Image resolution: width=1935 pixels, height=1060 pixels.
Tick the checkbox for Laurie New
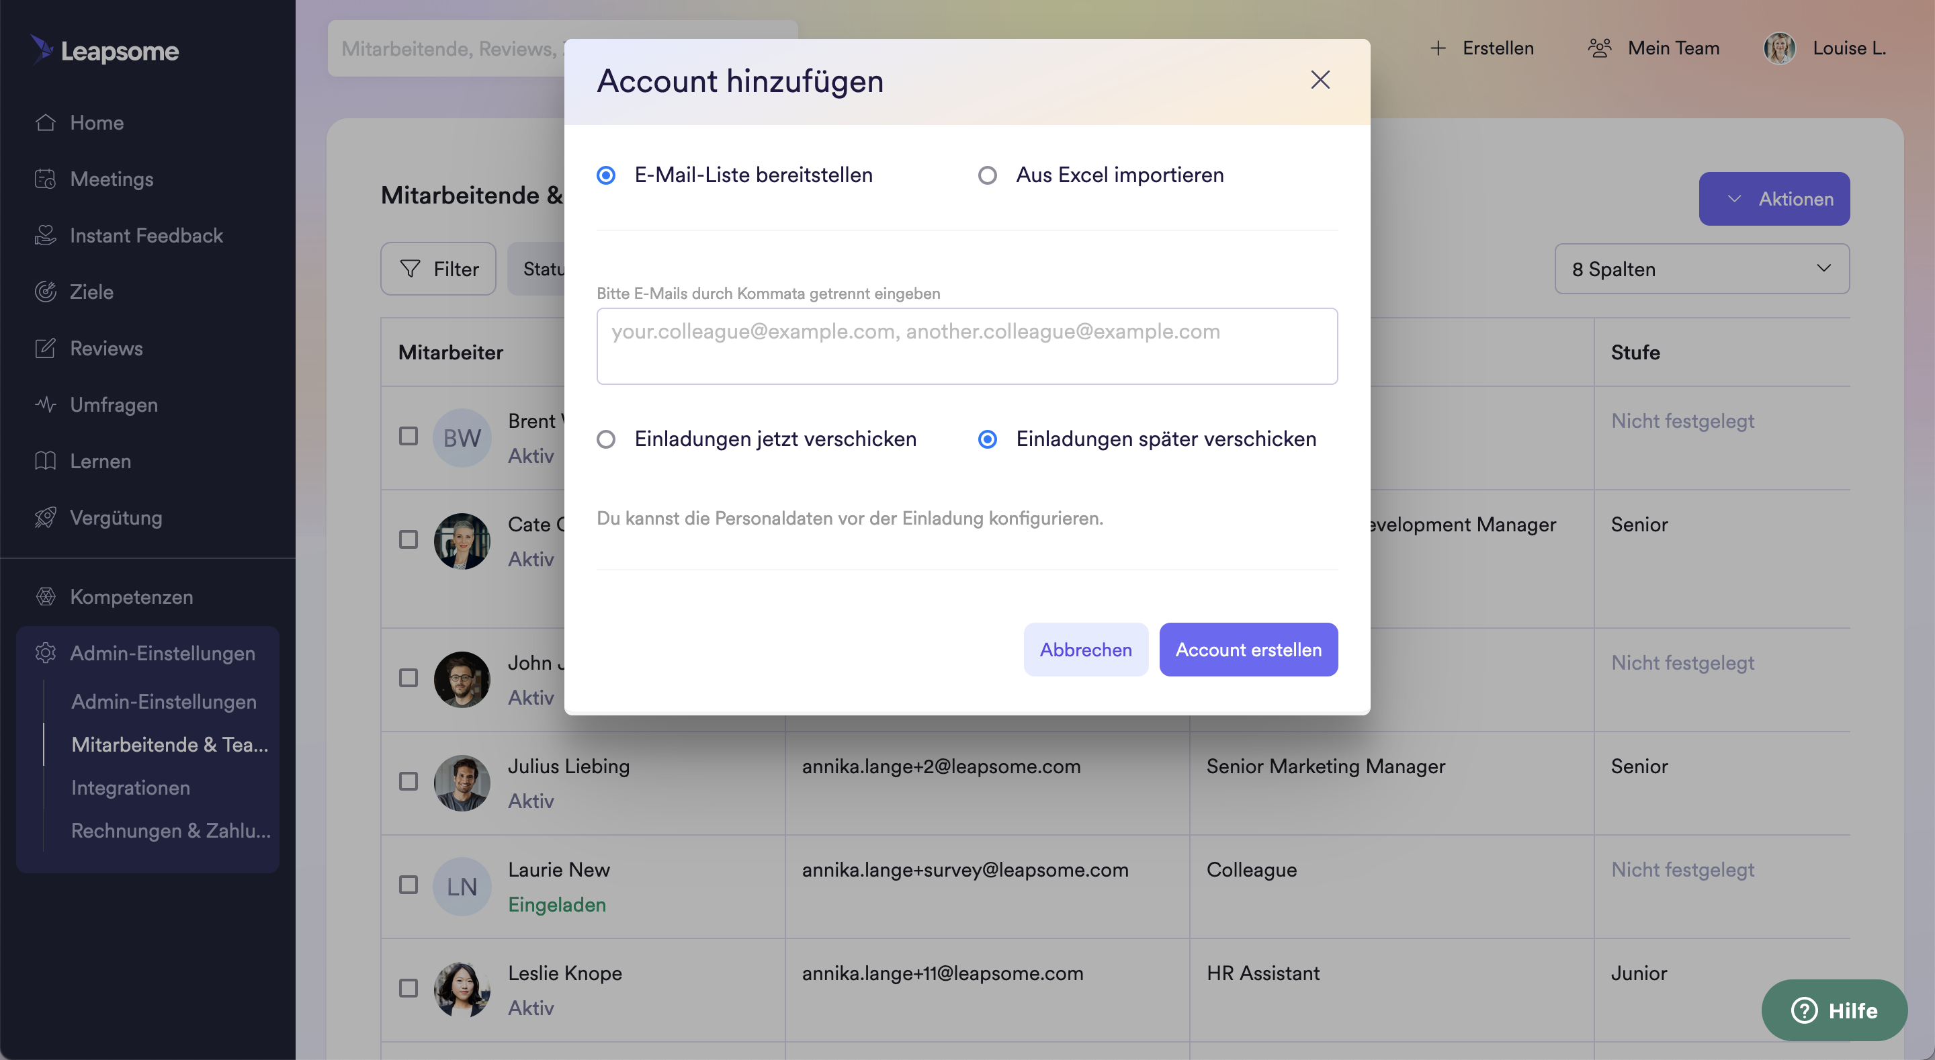[408, 884]
